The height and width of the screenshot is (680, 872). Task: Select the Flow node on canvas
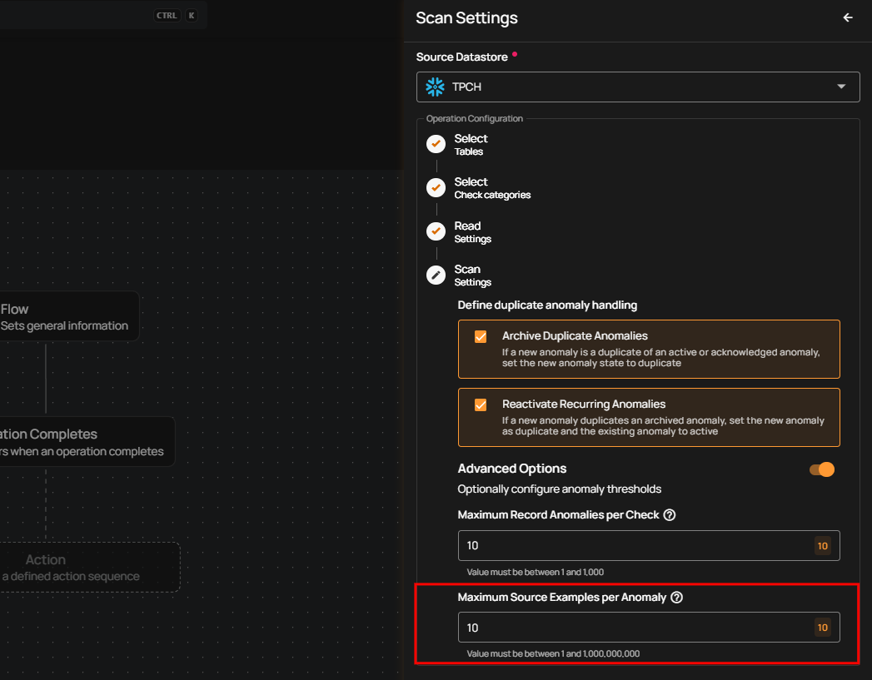click(67, 316)
